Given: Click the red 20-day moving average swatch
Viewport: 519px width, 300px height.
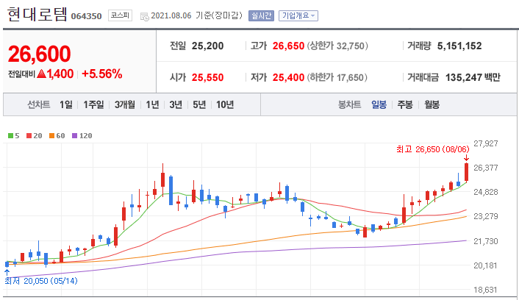Looking at the screenshot, I should (29, 136).
